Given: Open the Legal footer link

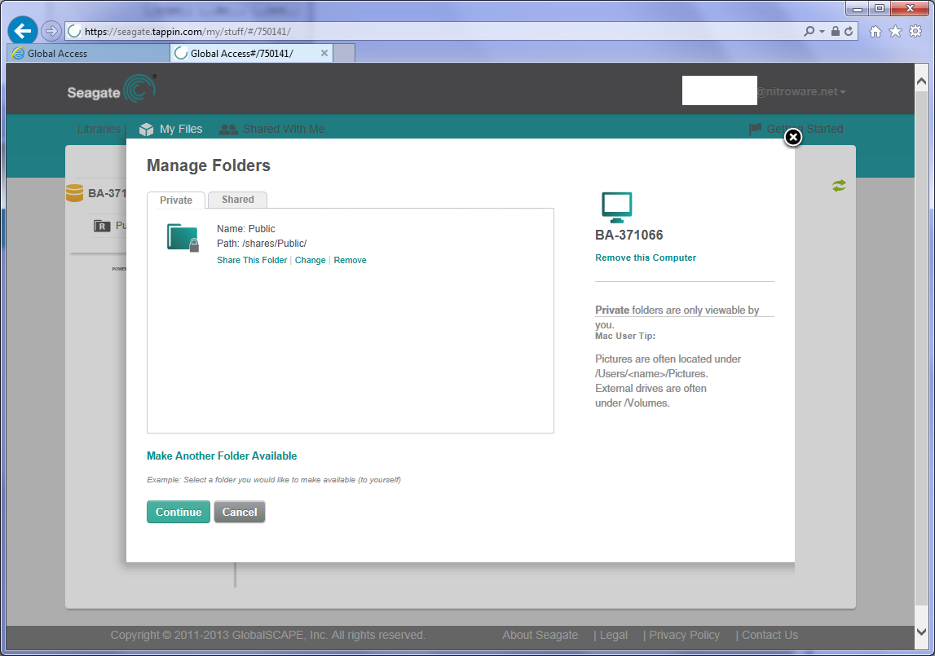Looking at the screenshot, I should (x=614, y=635).
